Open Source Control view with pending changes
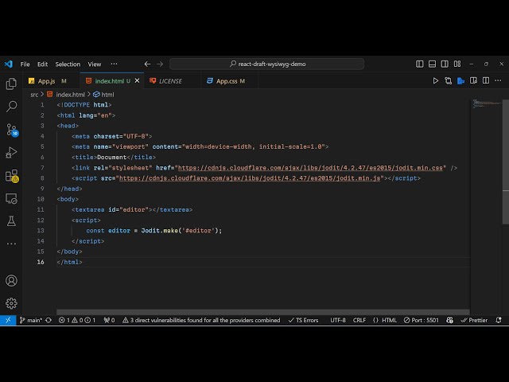Image resolution: width=509 pixels, height=382 pixels. tap(11, 129)
